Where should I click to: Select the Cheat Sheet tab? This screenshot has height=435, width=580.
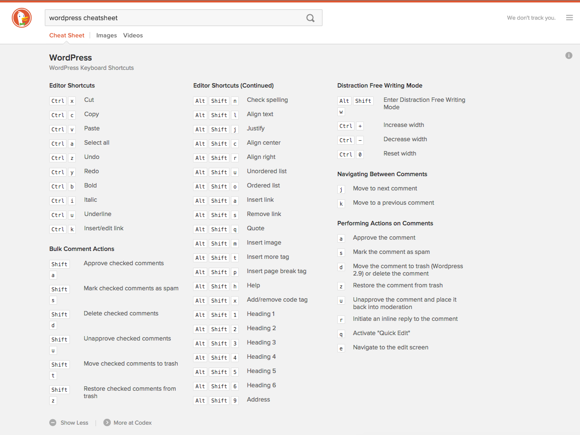click(x=66, y=35)
